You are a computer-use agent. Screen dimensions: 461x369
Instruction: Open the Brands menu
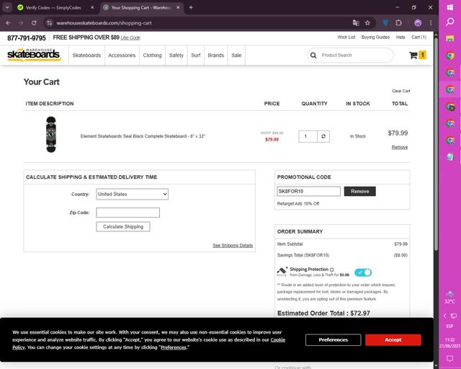[216, 55]
